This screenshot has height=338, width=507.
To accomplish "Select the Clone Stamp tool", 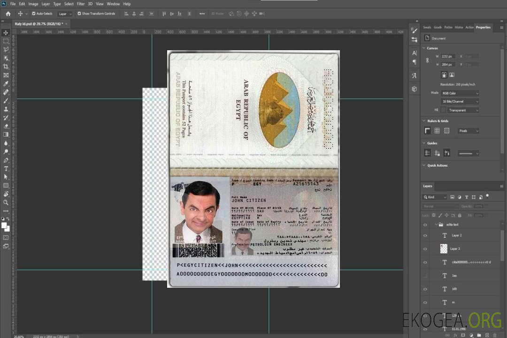I will pyautogui.click(x=6, y=109).
